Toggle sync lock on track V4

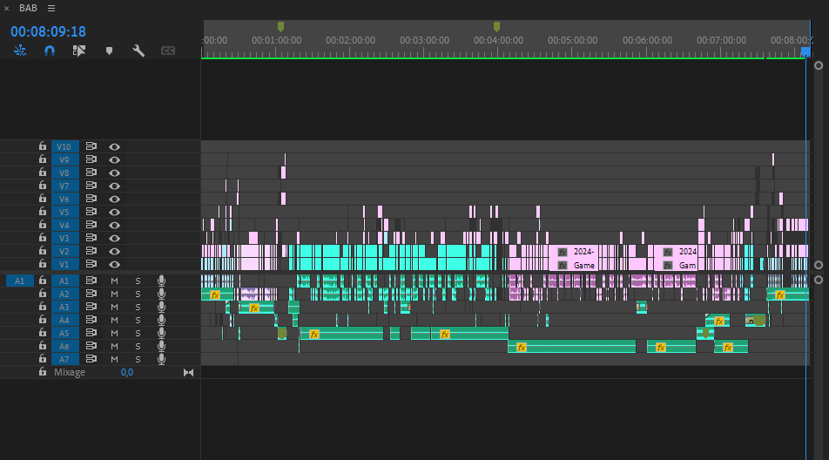pyautogui.click(x=91, y=225)
